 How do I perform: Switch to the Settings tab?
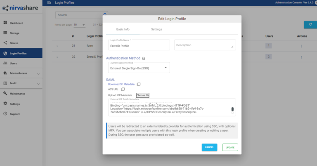pyautogui.click(x=156, y=29)
